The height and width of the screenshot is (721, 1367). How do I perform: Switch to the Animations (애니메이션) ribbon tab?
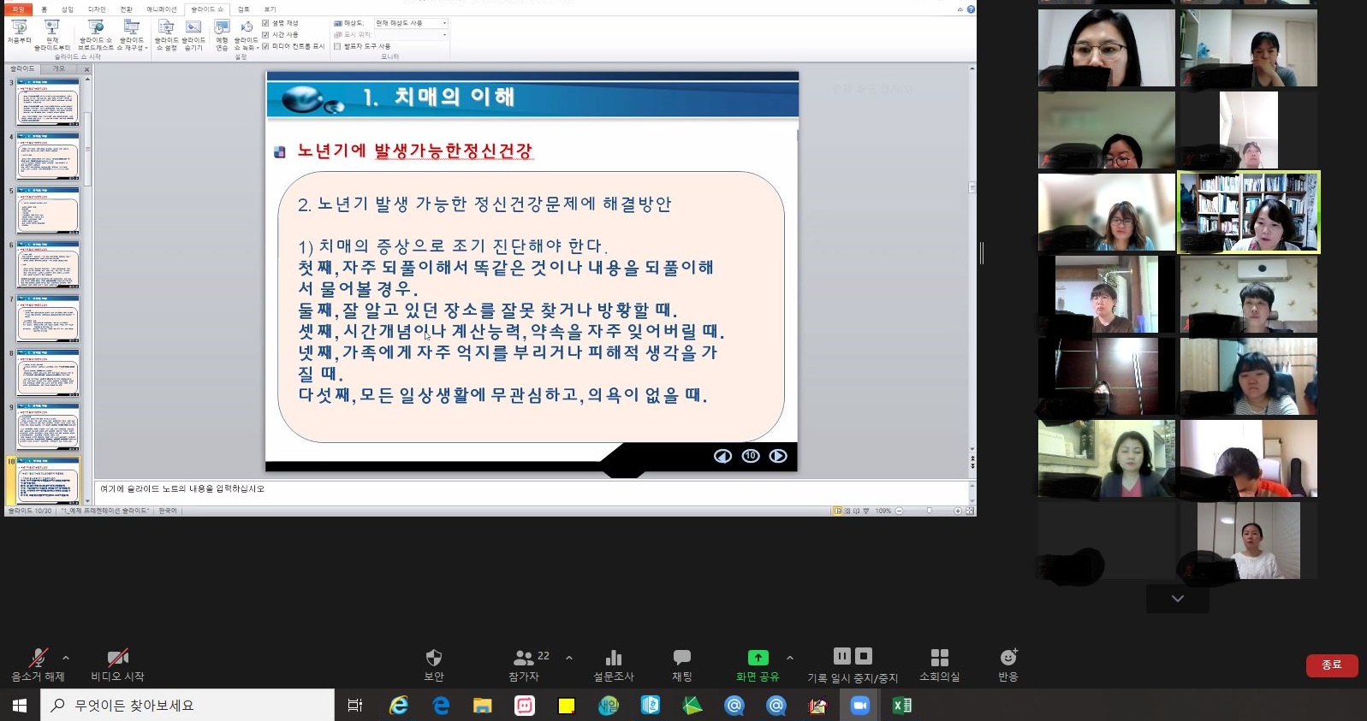tap(162, 9)
